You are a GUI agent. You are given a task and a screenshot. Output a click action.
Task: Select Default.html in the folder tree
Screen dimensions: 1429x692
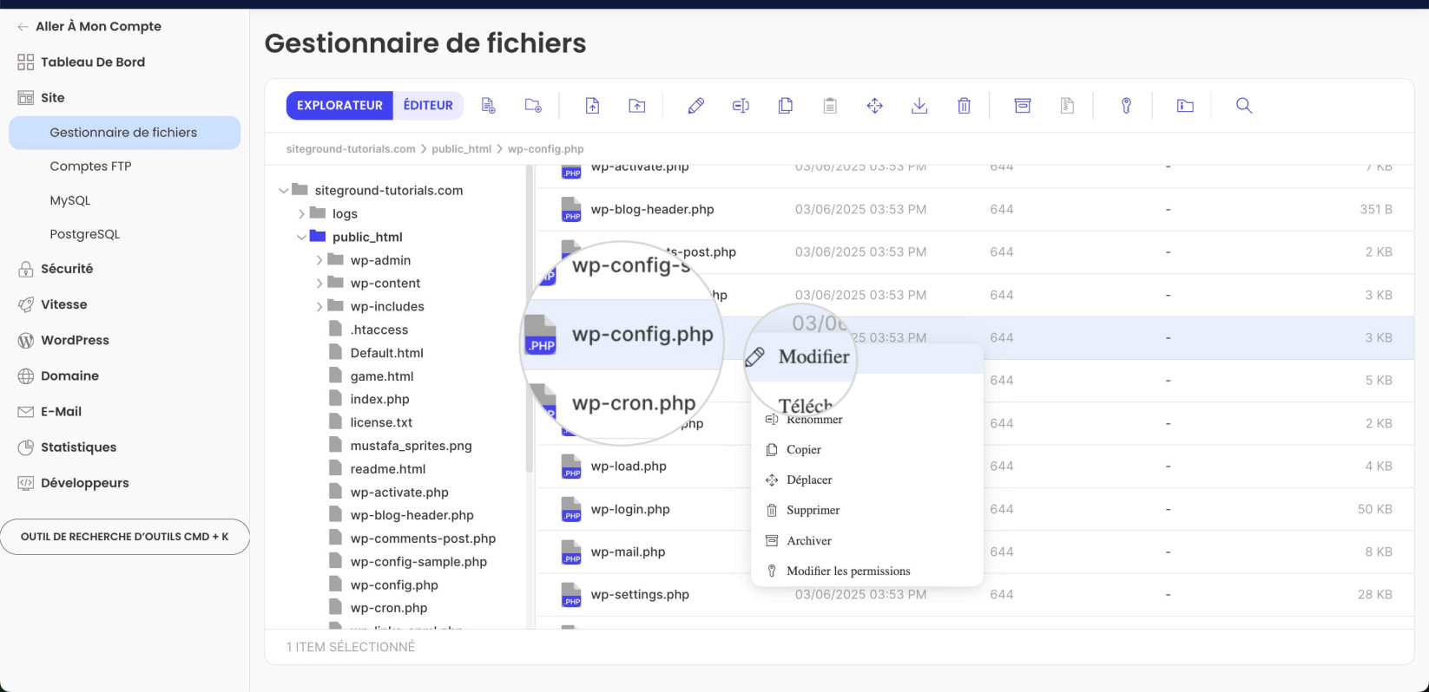tap(387, 353)
